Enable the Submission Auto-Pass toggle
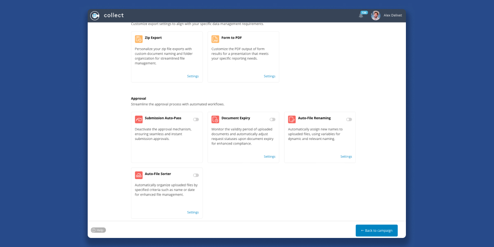This screenshot has height=247, width=494. [x=196, y=119]
